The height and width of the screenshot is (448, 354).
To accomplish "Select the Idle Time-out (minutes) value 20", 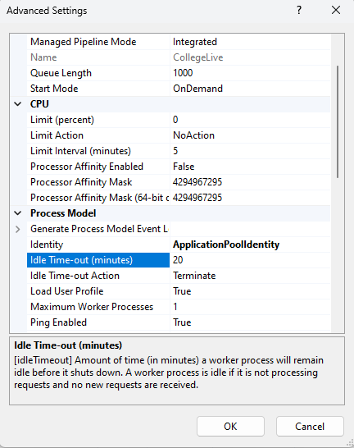I will (250, 260).
